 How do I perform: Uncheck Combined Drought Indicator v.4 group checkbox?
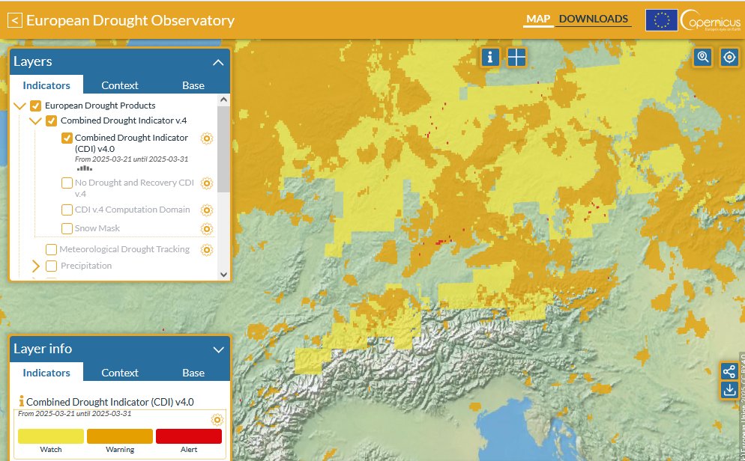point(51,121)
